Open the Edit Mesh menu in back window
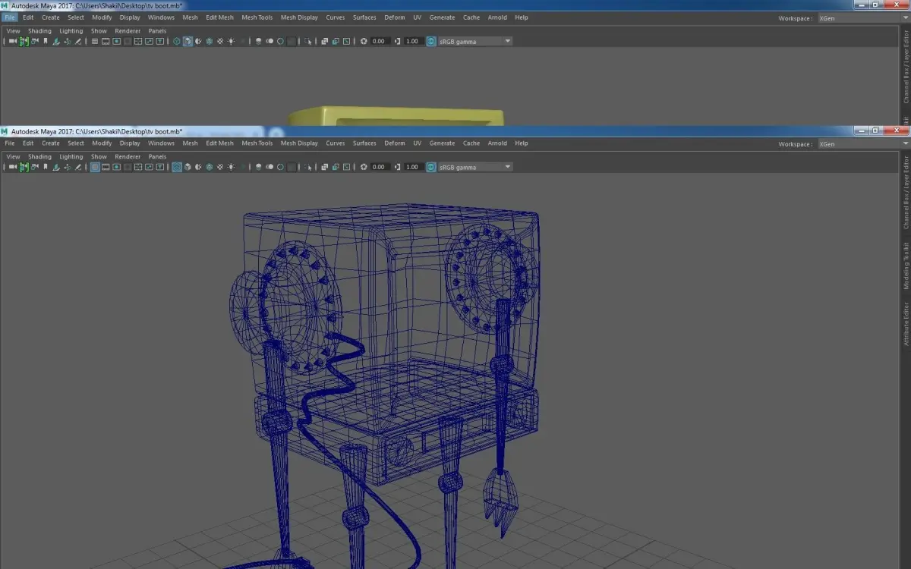911x569 pixels. [x=219, y=17]
